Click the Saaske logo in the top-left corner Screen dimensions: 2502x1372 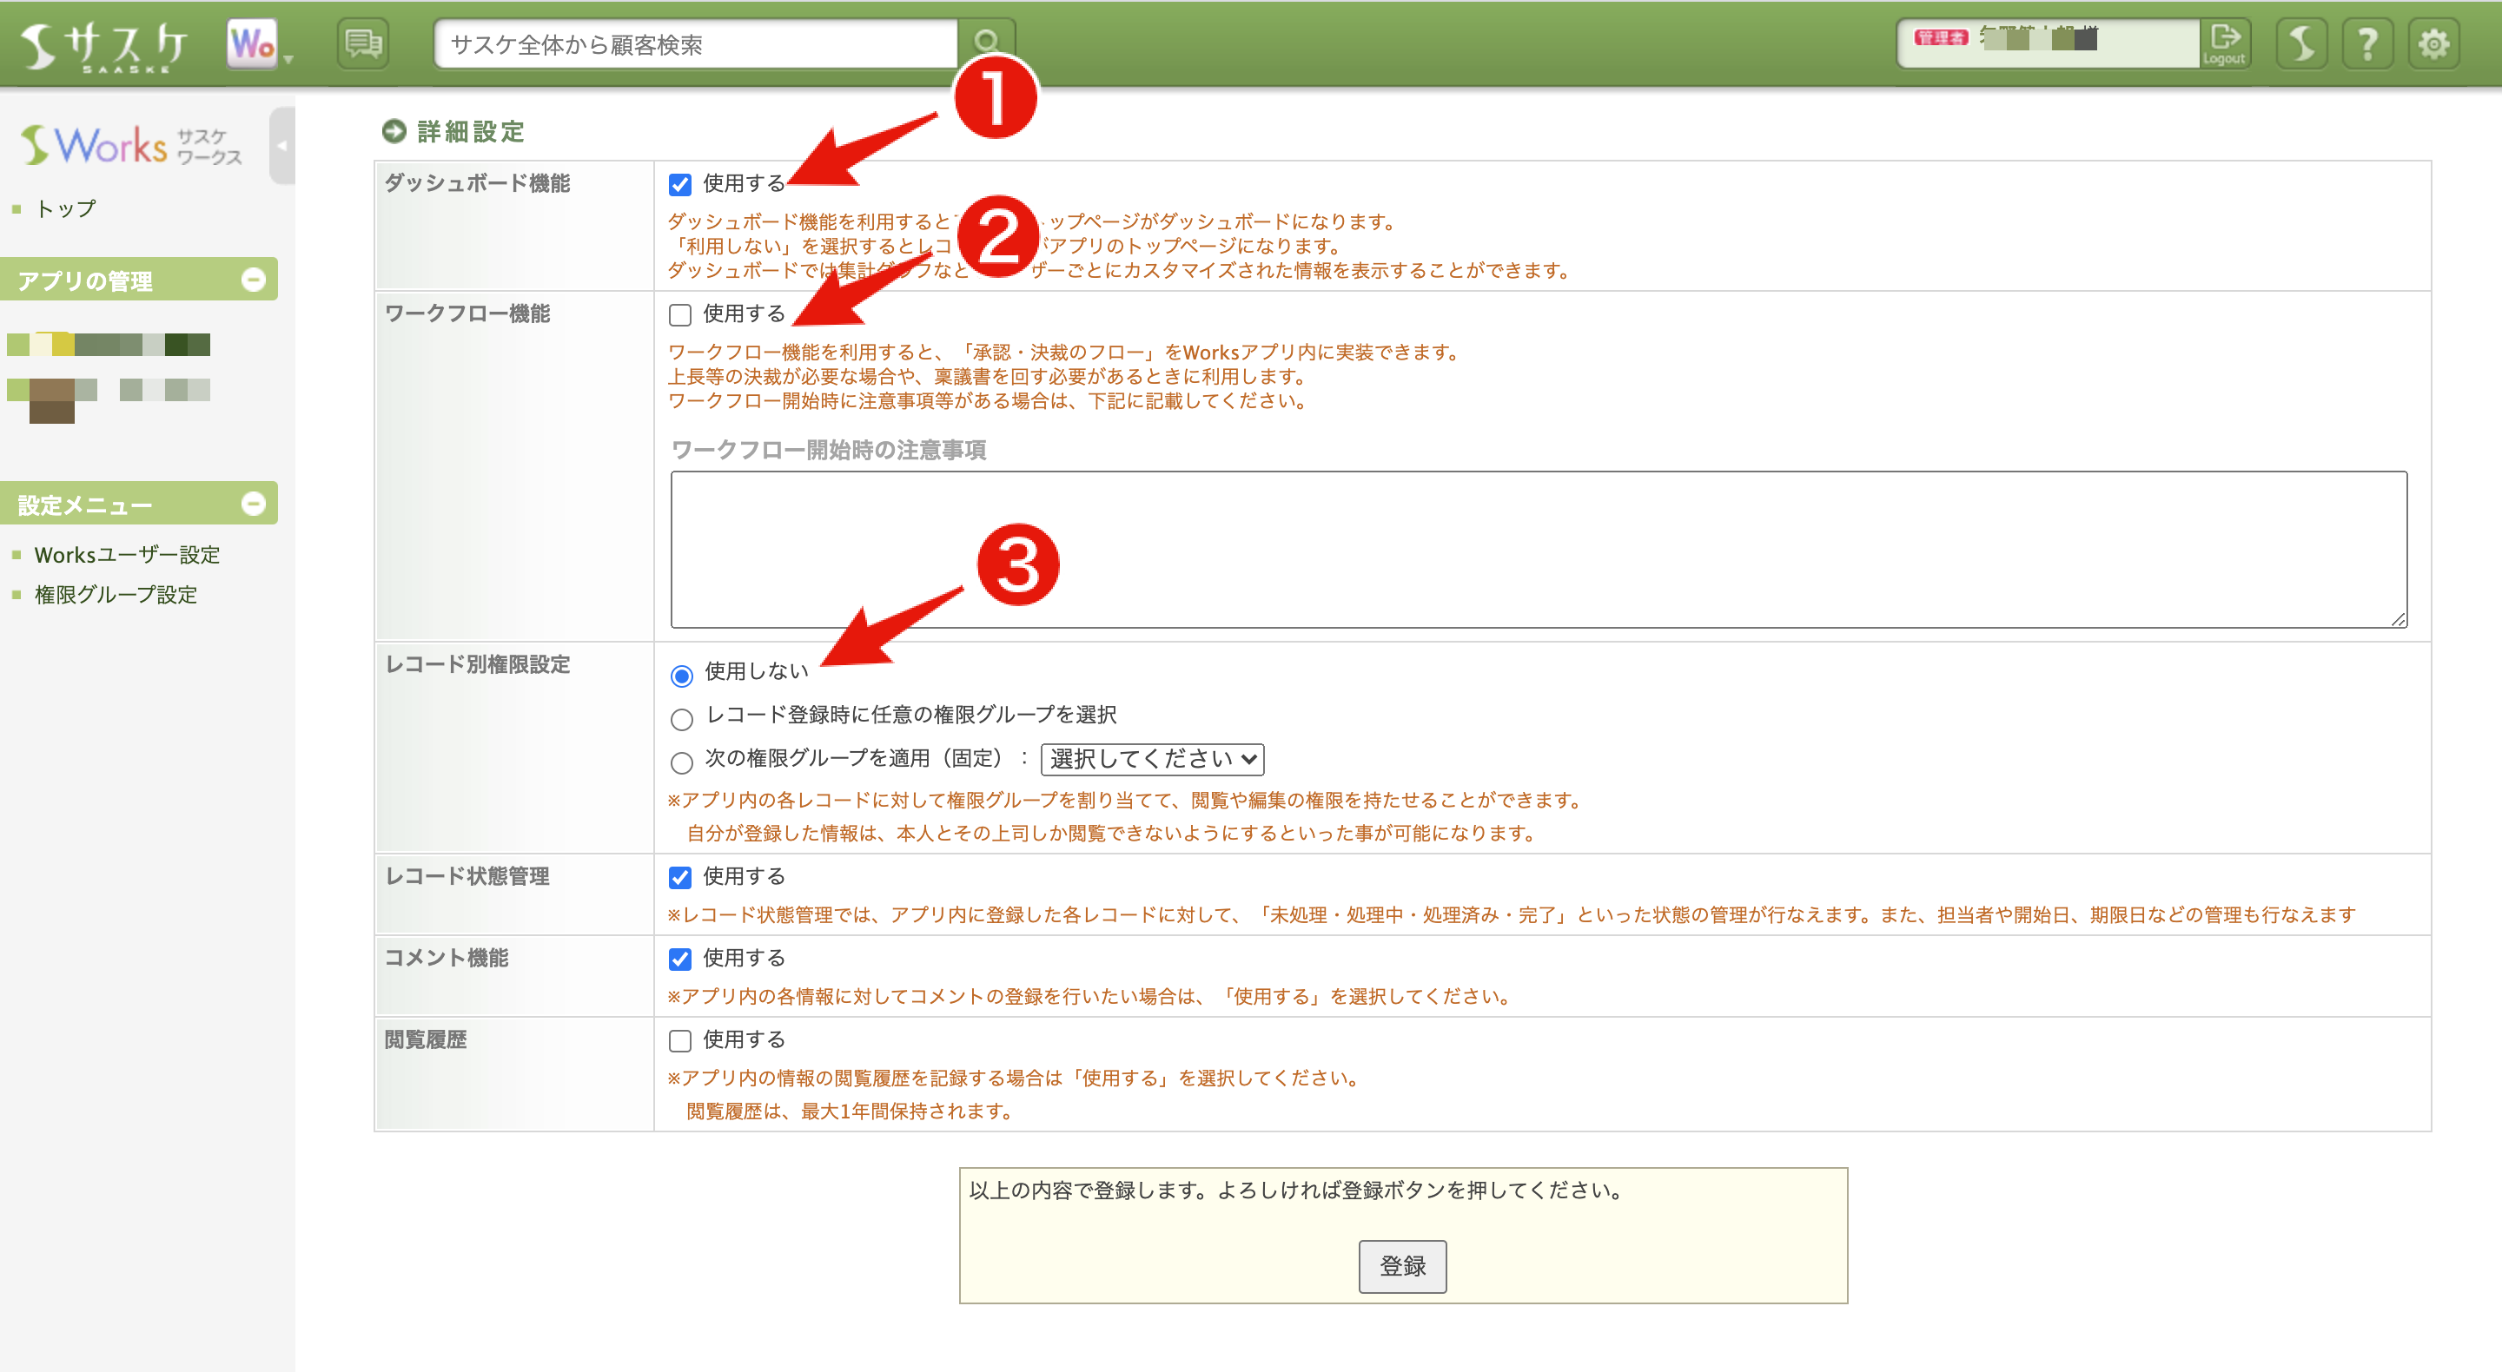pos(107,43)
